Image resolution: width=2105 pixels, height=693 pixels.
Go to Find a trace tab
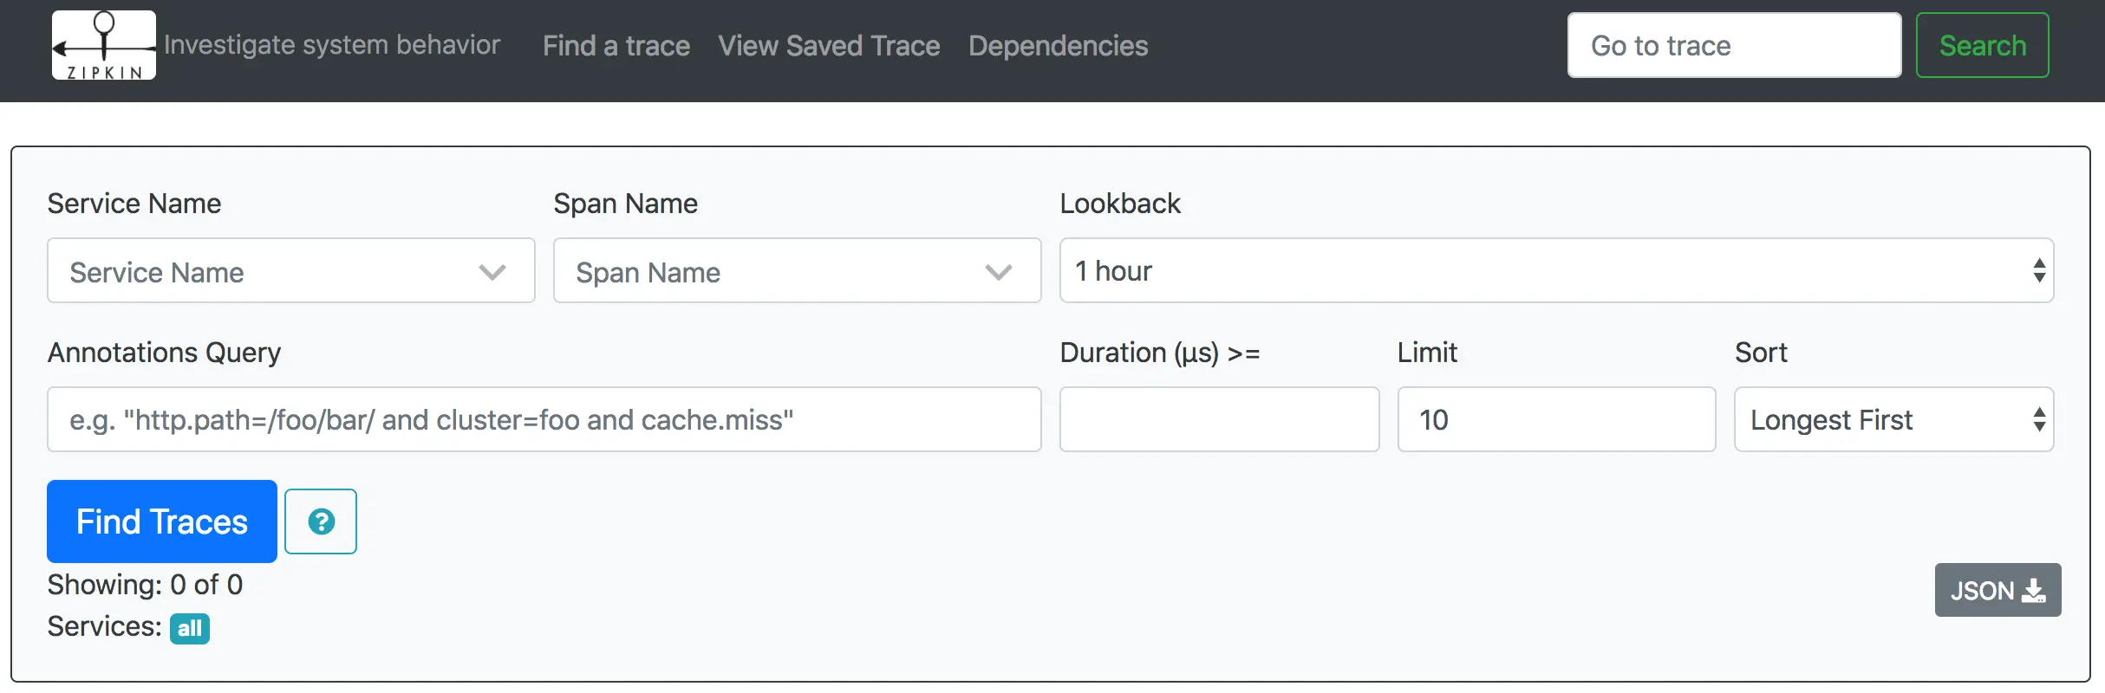tap(616, 45)
